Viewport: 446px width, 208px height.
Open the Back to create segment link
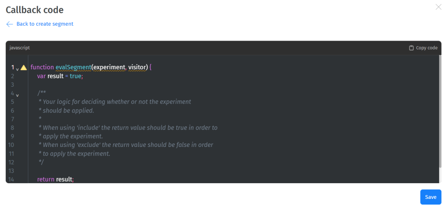coord(44,24)
